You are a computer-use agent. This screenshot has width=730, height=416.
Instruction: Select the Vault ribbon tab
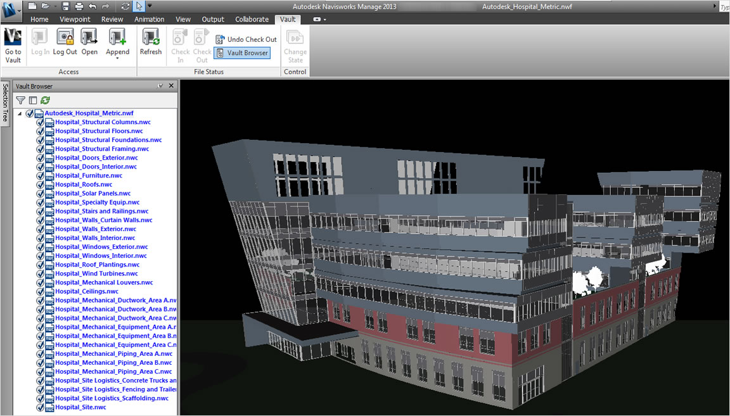point(288,20)
